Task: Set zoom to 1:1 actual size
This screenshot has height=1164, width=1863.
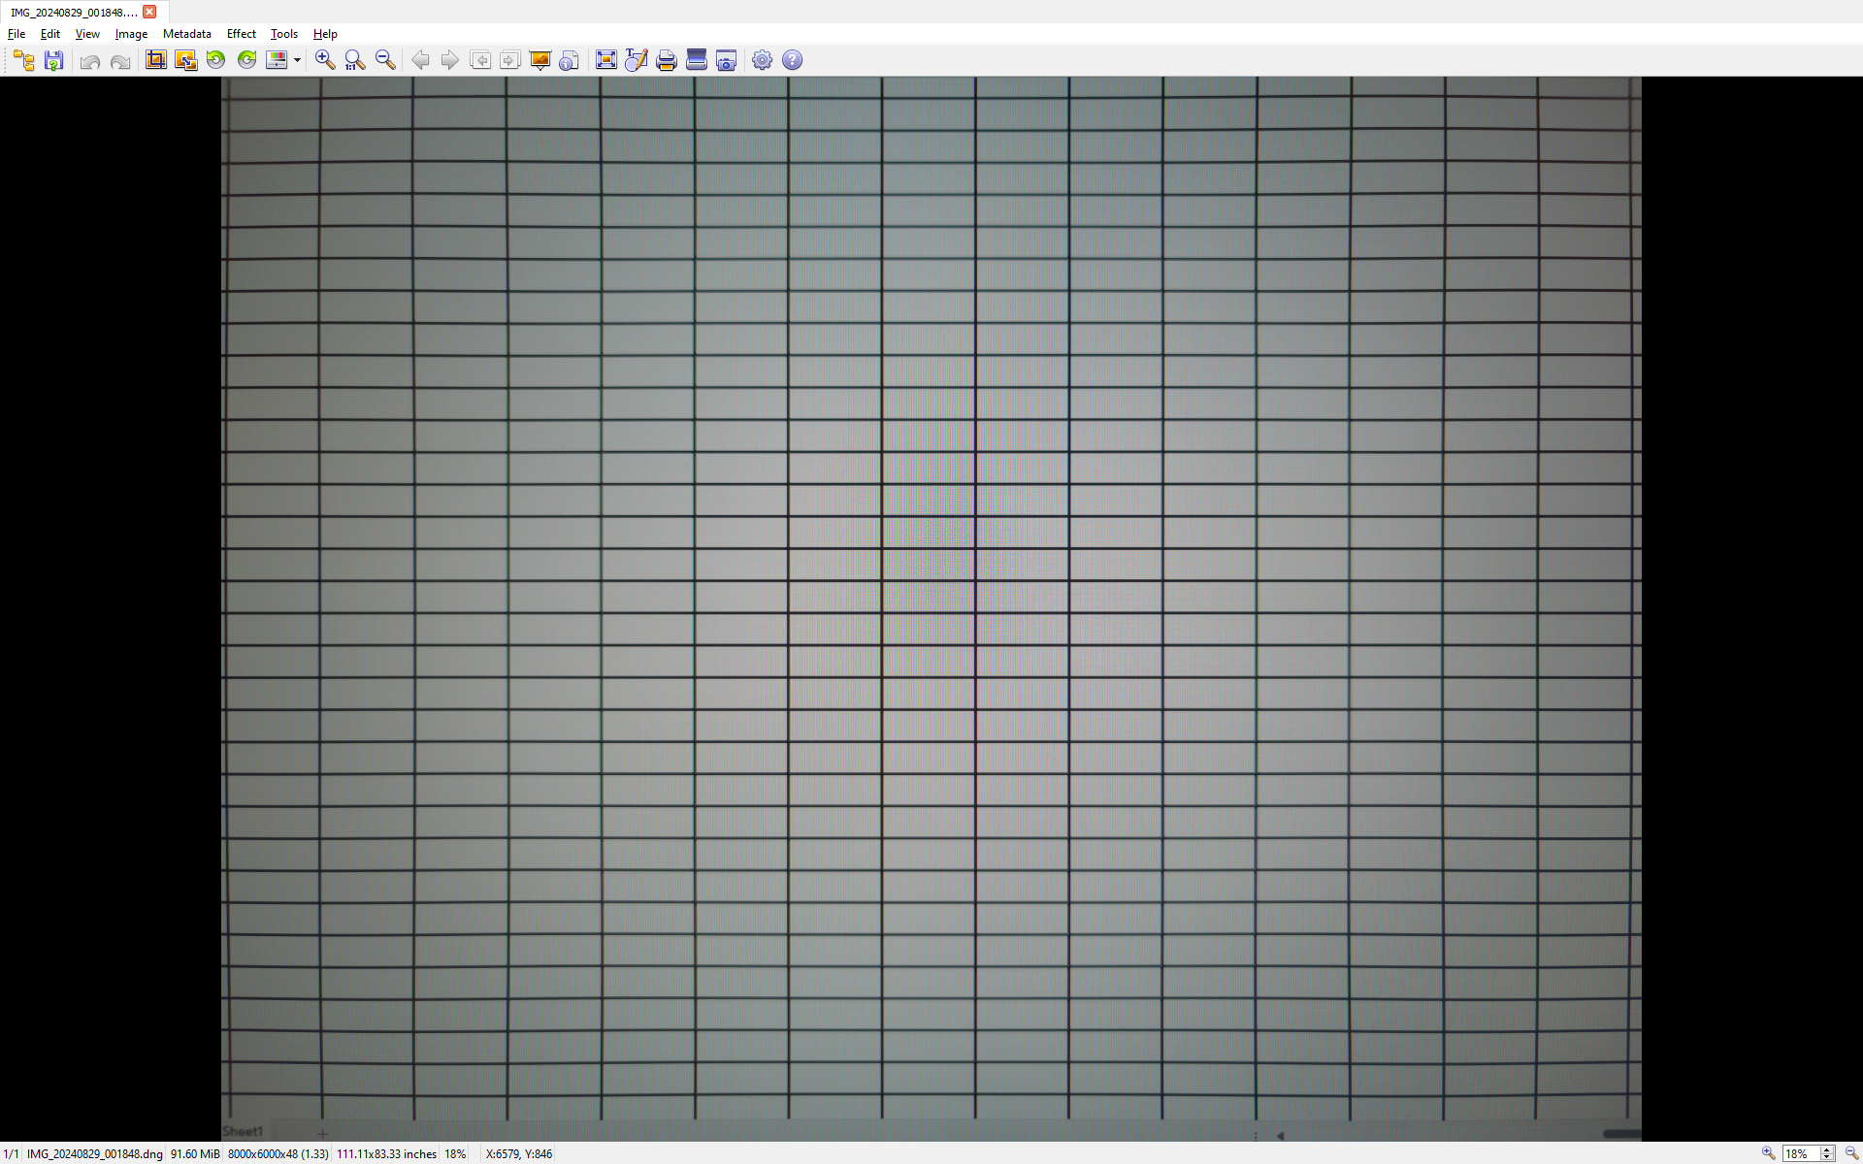Action: tap(355, 60)
